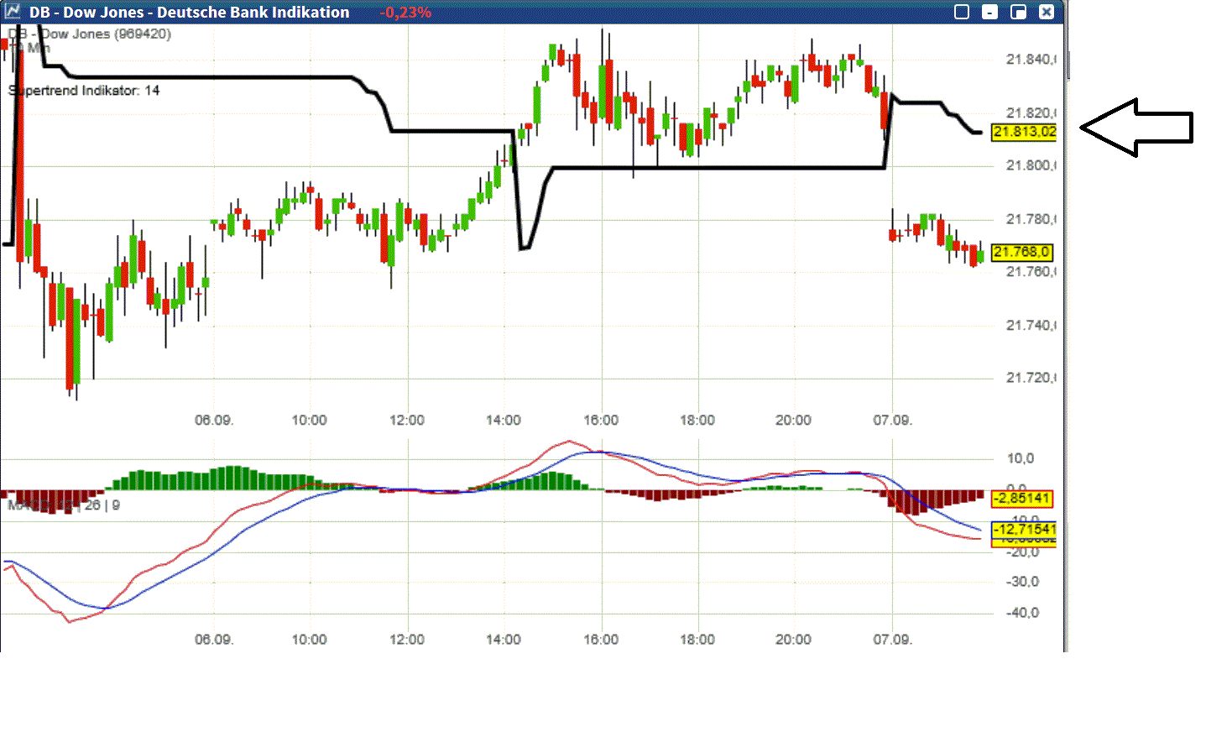Click 06.09. date under the price chart

coord(214,421)
